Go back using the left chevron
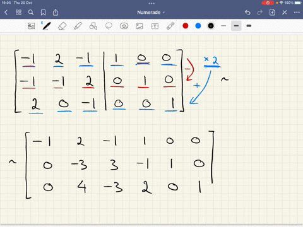 click(6, 13)
